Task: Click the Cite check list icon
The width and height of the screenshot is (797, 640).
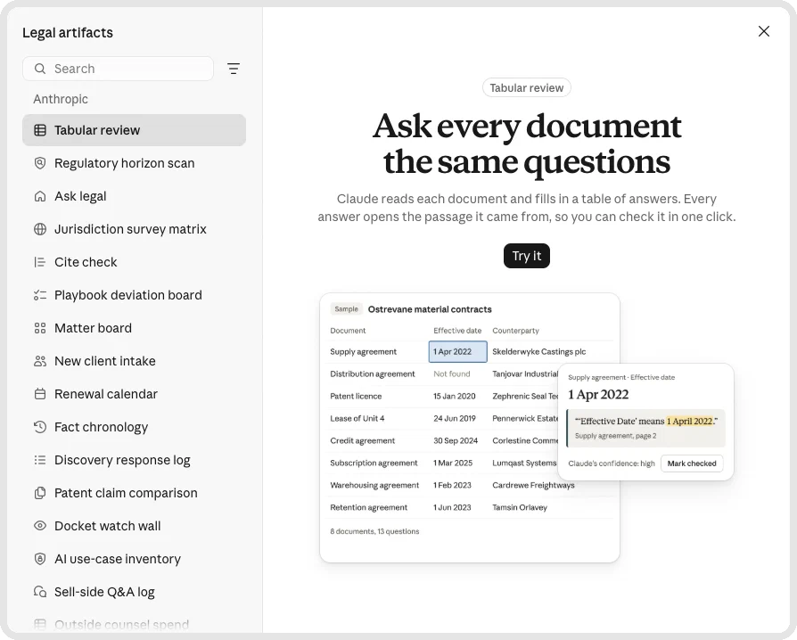Action: click(x=39, y=262)
